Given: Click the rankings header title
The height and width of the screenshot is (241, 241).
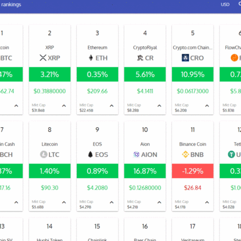Looking at the screenshot, I should pyautogui.click(x=11, y=4).
